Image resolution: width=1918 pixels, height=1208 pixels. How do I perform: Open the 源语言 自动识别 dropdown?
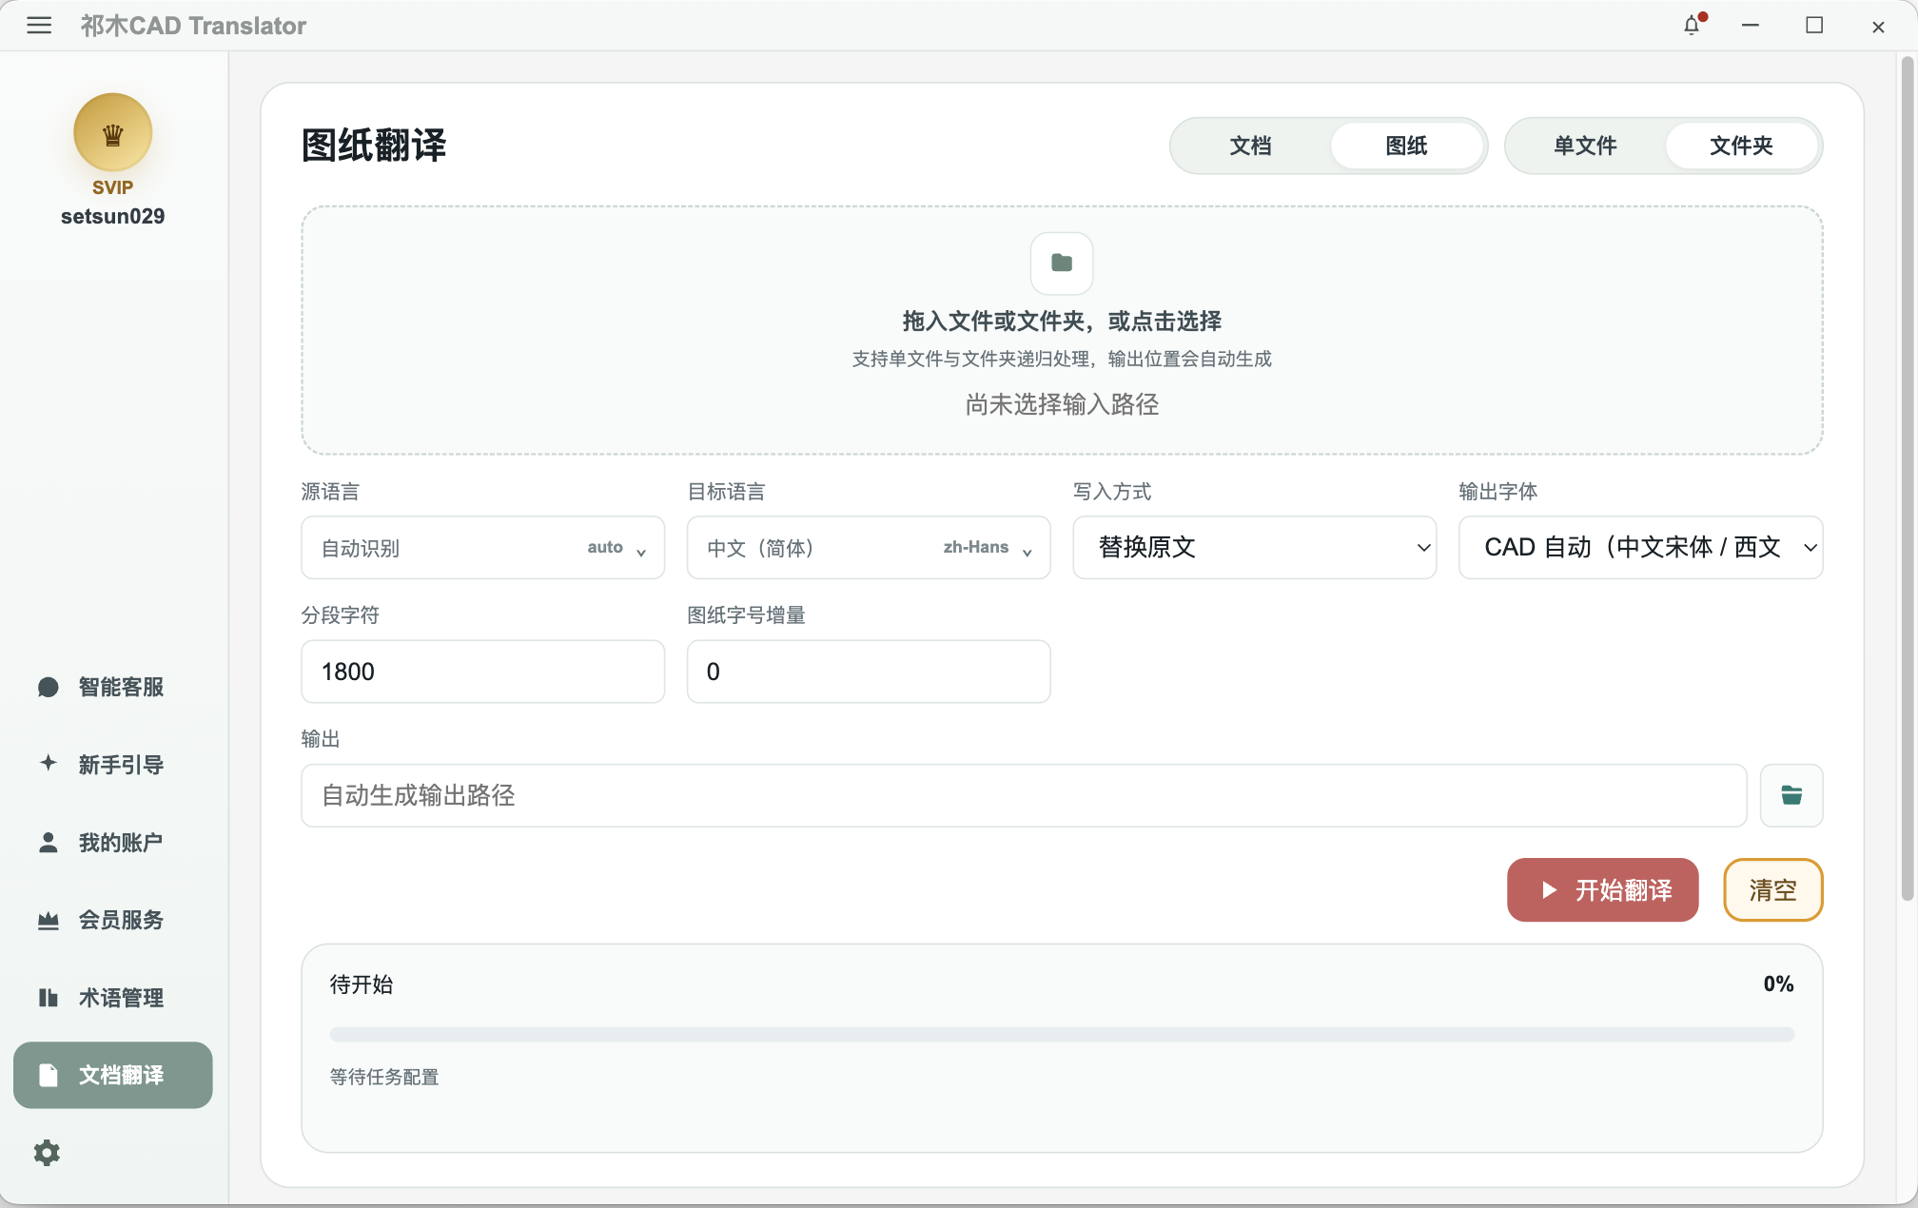pos(483,548)
